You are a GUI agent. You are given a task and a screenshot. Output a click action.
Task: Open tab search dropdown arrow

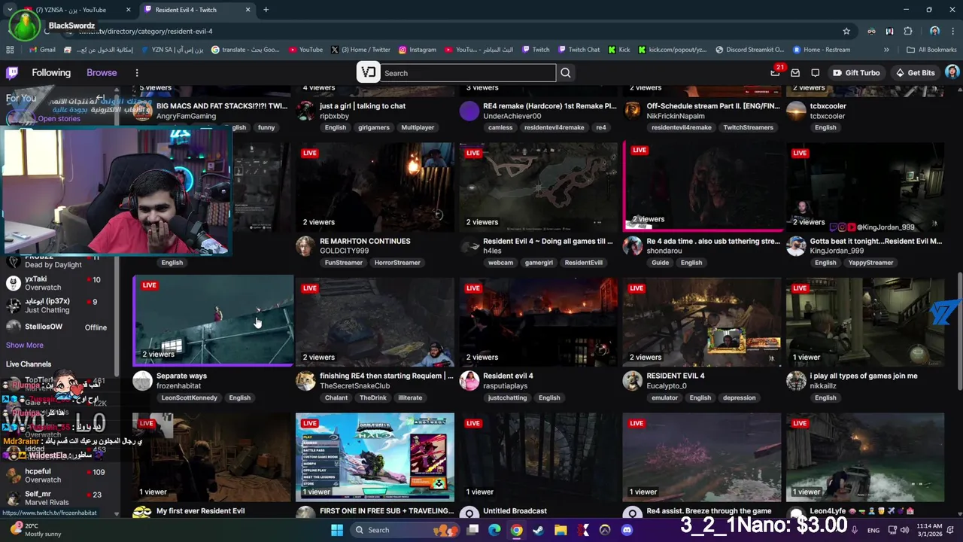tap(9, 10)
